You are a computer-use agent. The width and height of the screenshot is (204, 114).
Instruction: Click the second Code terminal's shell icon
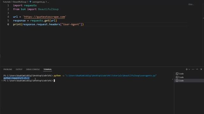point(177,77)
